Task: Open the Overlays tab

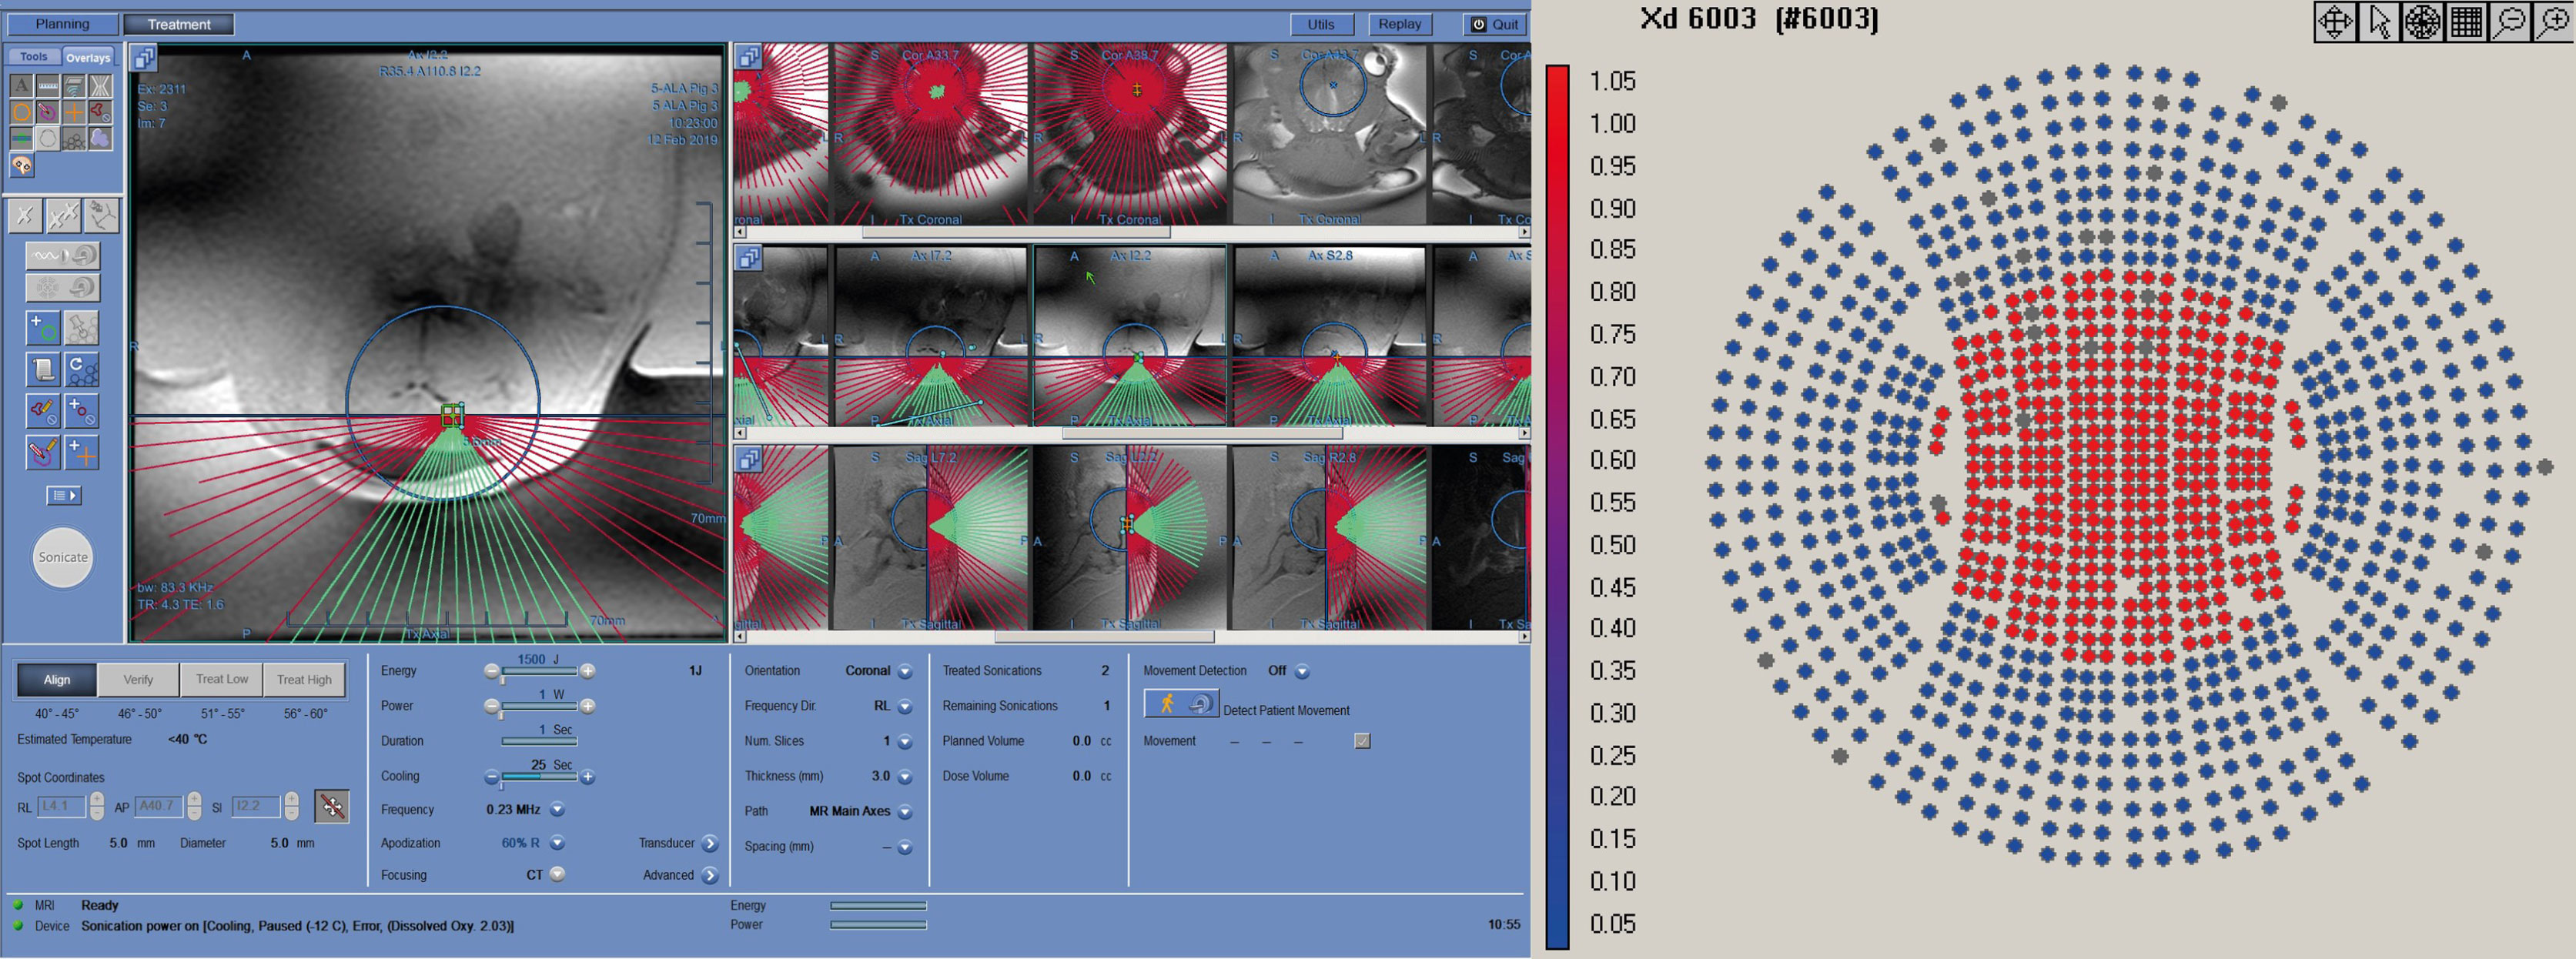Action: click(88, 57)
